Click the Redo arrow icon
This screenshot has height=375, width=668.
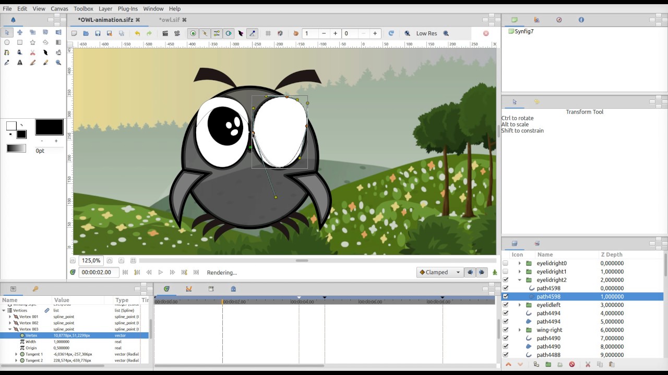point(149,33)
